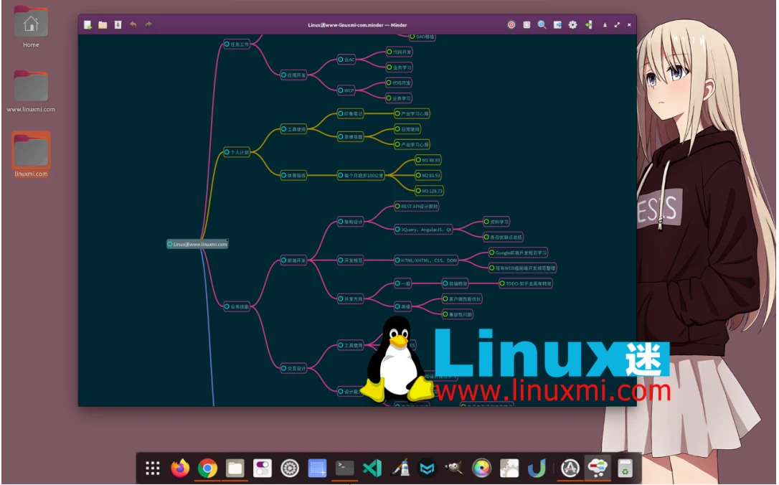
Task: Toggle the 开发方向 node collapse circle
Action: pyautogui.click(x=340, y=299)
